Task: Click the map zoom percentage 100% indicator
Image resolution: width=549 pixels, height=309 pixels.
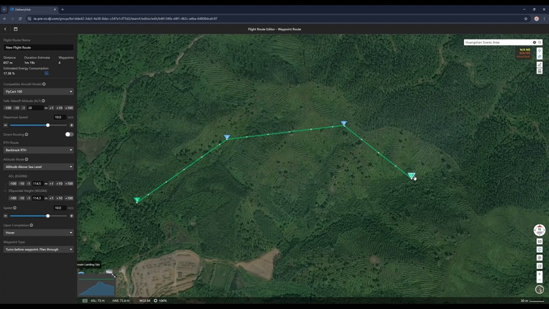Action: (x=161, y=301)
